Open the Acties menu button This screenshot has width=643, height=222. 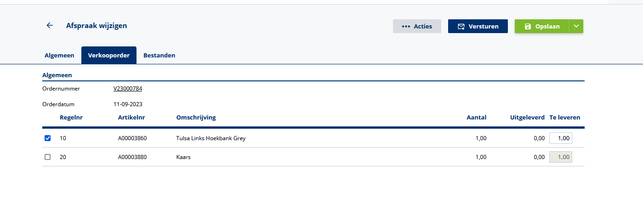[417, 26]
